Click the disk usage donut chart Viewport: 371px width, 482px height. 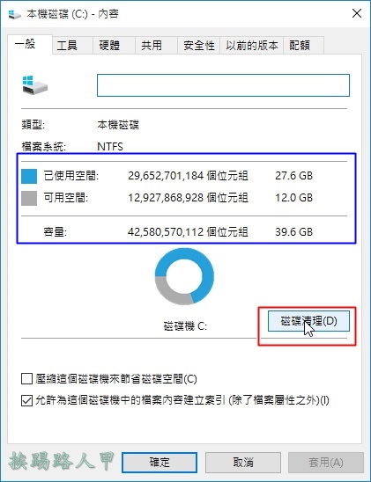pyautogui.click(x=184, y=276)
